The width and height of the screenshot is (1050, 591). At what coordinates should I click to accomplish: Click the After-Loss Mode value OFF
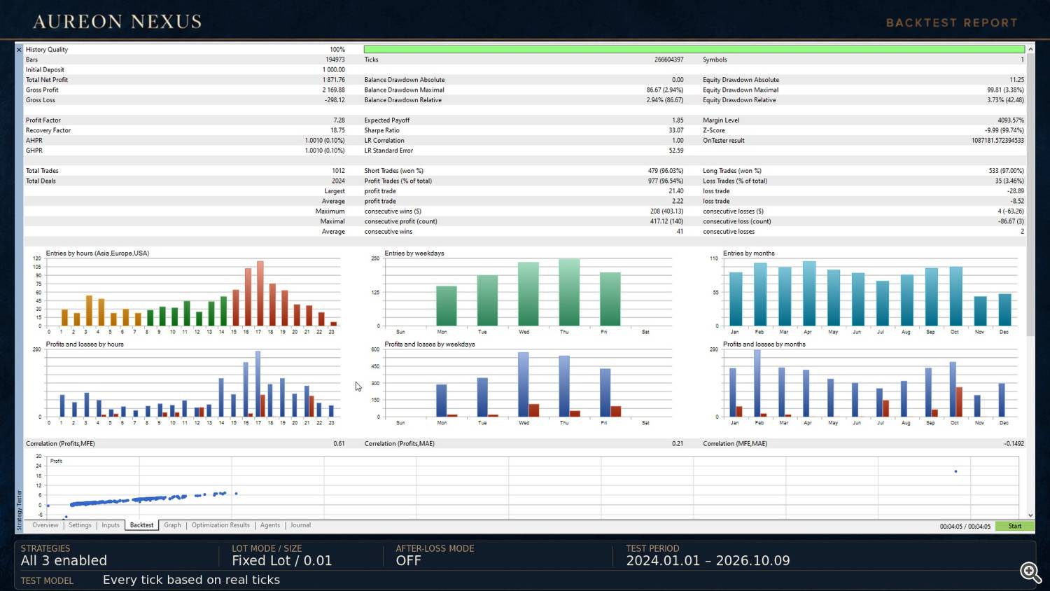tap(409, 561)
